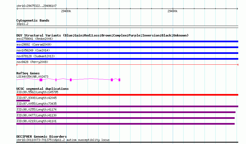Click the %ID:98.0477|Length:41130 label

[x=36, y=115]
